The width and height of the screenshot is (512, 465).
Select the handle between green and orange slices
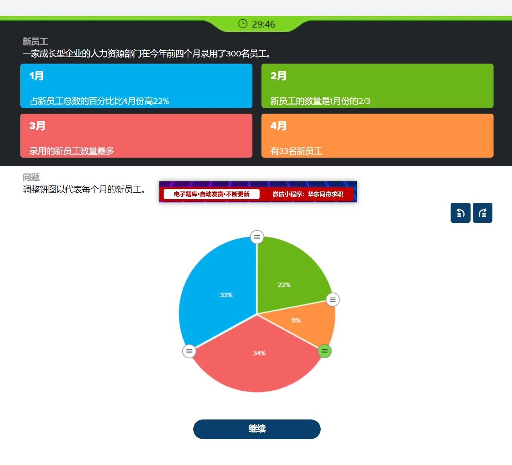click(333, 300)
